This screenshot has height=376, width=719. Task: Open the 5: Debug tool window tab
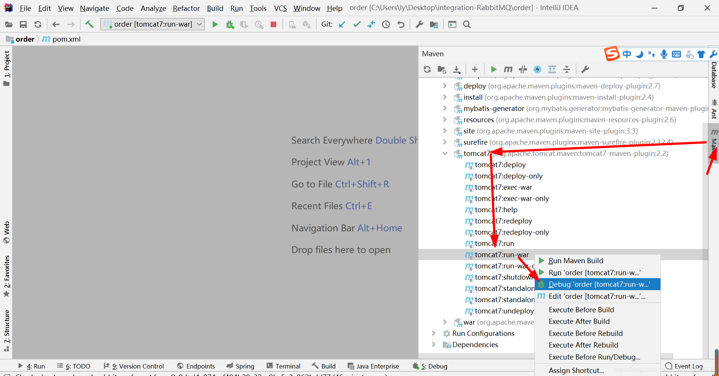[x=430, y=366]
